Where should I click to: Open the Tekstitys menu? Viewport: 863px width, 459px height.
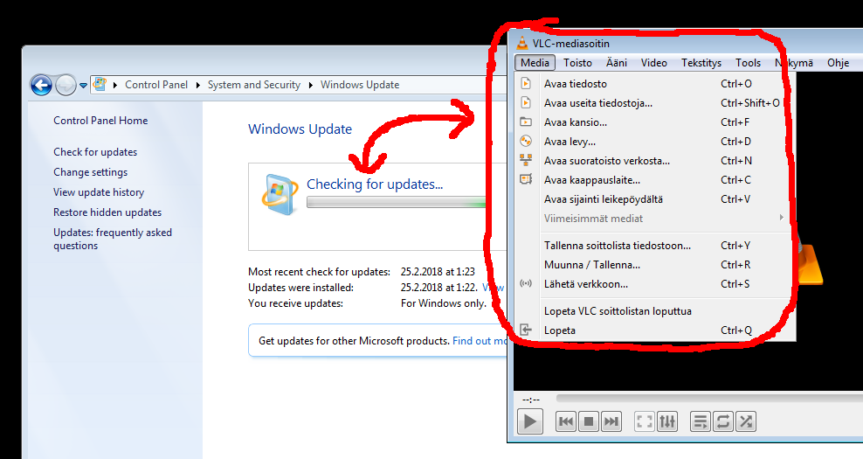pos(701,63)
